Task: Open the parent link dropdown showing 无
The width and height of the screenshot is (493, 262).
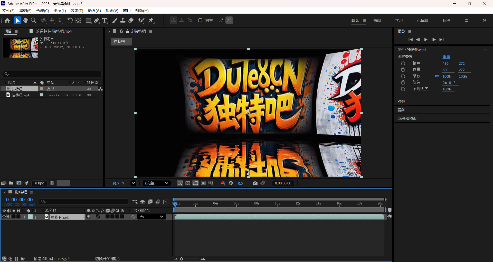Action: (151, 217)
